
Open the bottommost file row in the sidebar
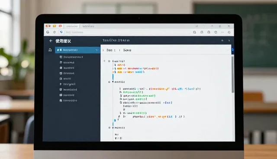(x=68, y=101)
